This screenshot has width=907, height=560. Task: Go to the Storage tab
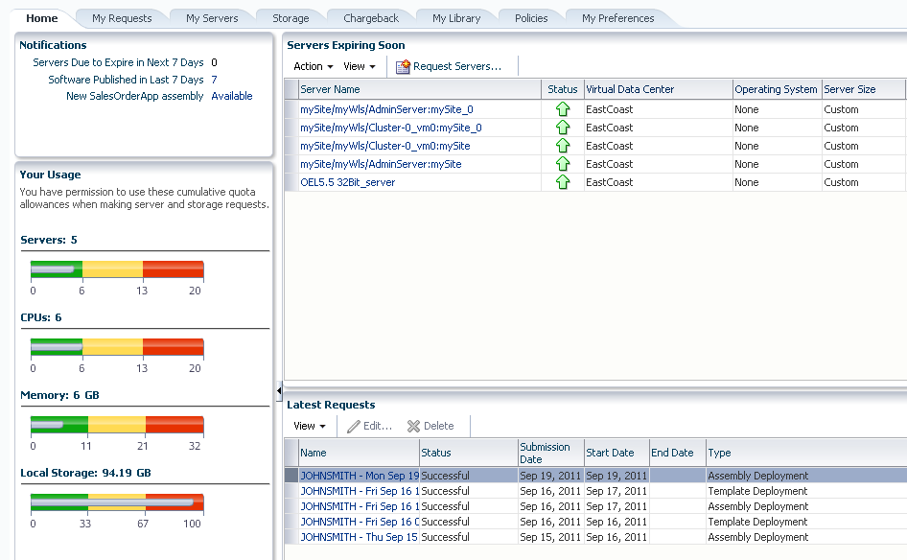291,18
